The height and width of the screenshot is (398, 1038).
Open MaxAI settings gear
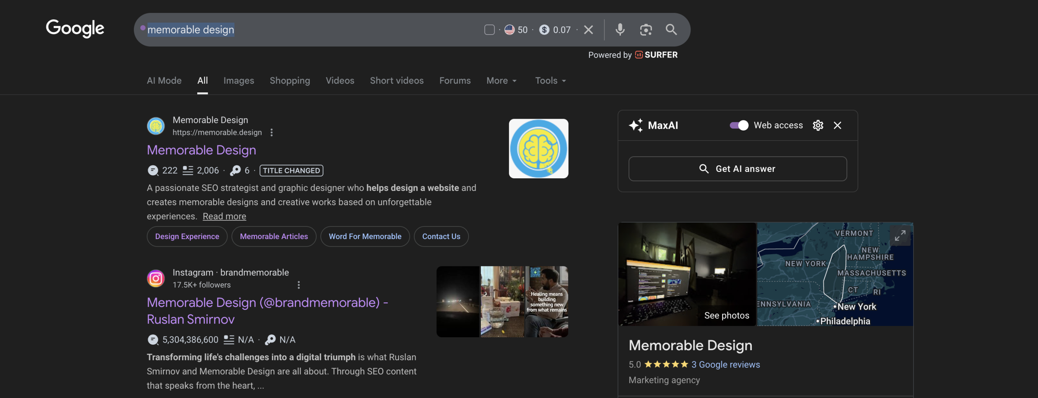[818, 125]
